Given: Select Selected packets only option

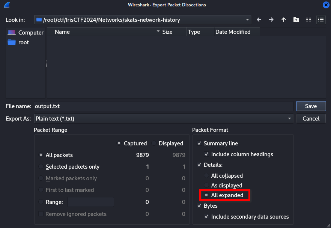Looking at the screenshot, I should [41, 166].
